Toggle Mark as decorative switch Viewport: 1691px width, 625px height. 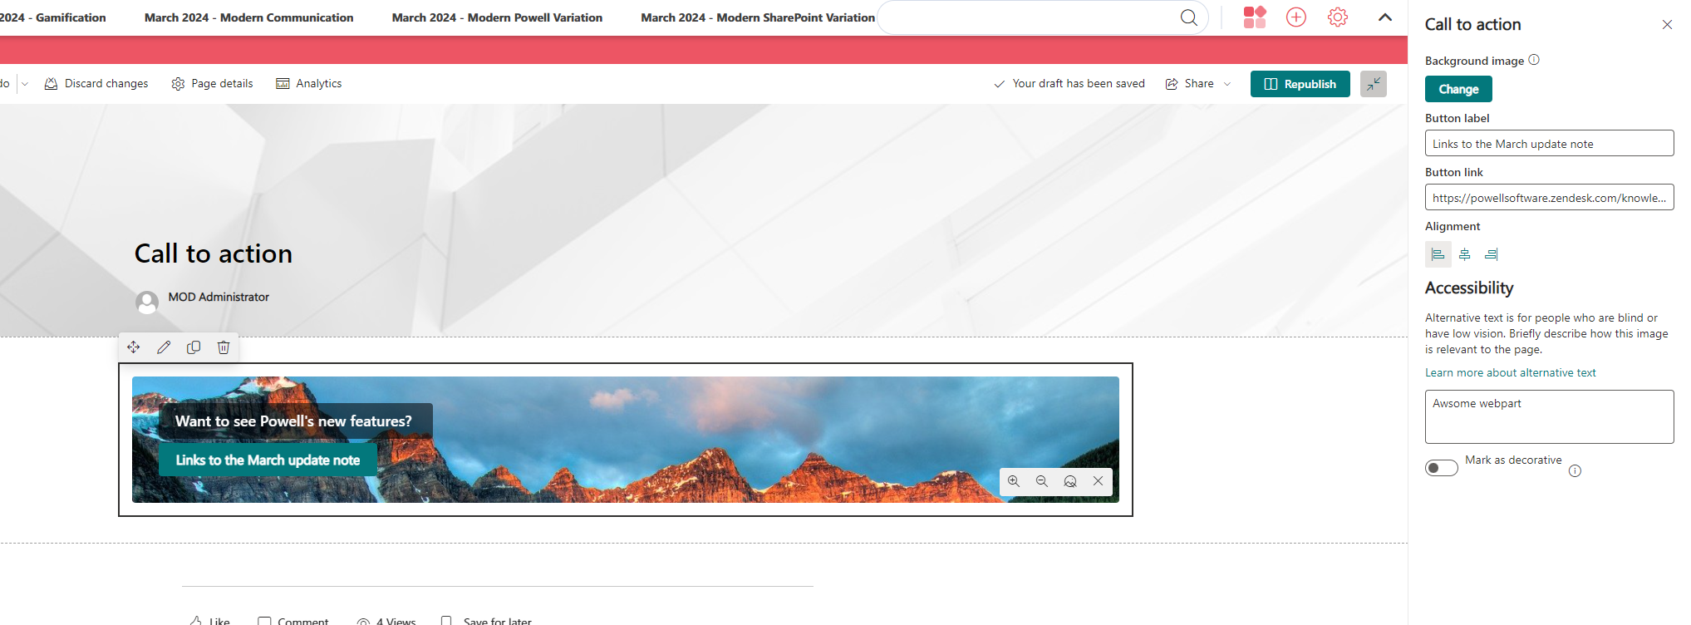pos(1442,468)
